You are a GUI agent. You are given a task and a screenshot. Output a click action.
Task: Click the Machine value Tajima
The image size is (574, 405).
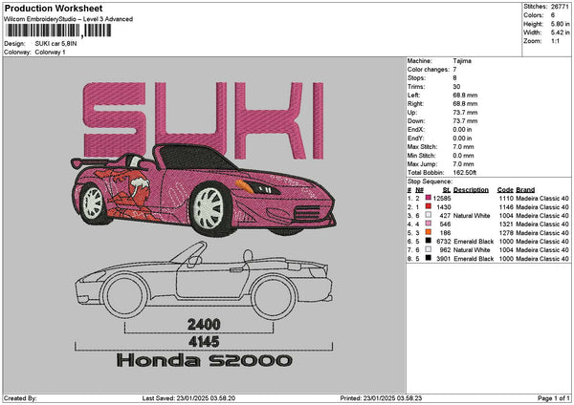[462, 61]
